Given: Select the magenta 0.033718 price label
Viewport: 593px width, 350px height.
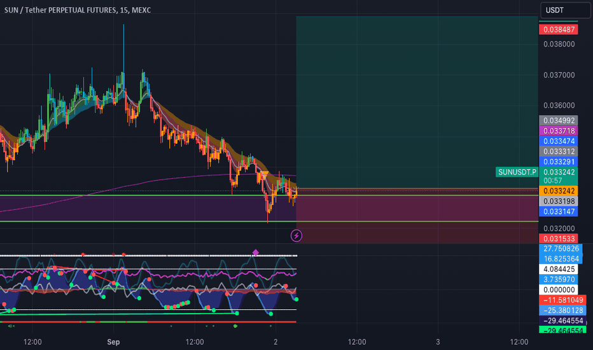Looking at the screenshot, I should point(559,131).
